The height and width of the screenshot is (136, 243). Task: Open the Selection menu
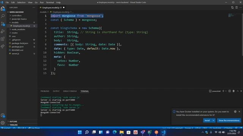point(21,3)
